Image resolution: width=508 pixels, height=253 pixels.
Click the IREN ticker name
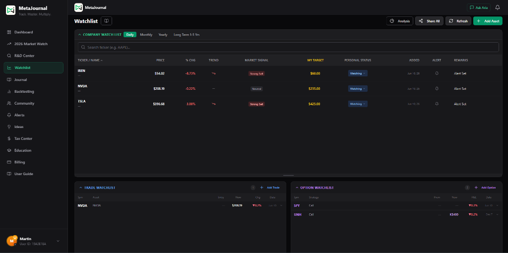pyautogui.click(x=81, y=70)
